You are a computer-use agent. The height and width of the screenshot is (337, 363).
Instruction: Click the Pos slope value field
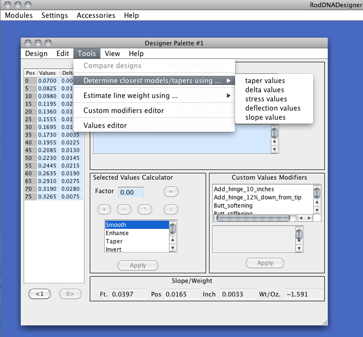tap(182, 294)
